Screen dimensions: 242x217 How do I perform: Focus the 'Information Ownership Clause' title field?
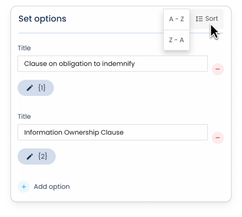click(113, 132)
